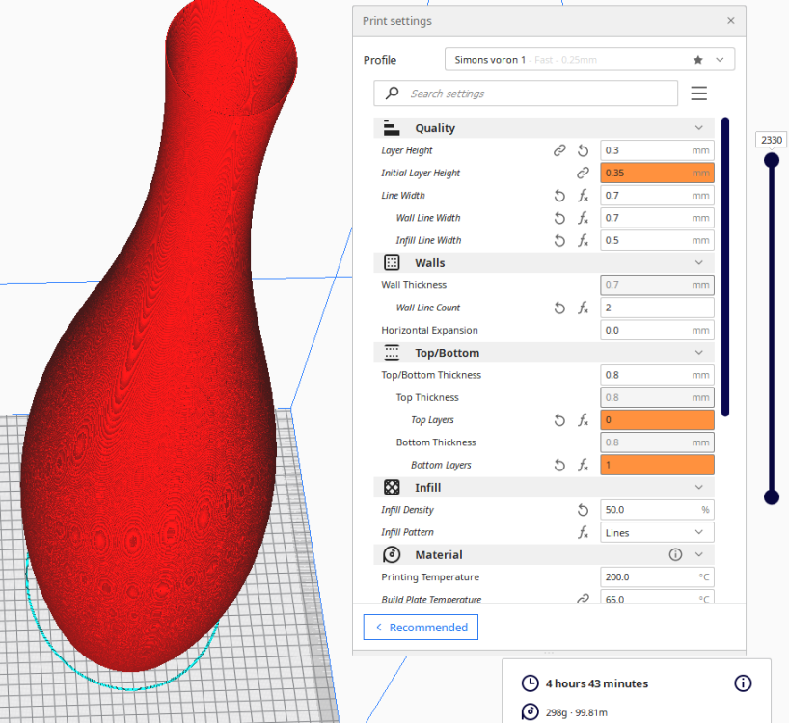Switch back to Recommended settings

click(x=421, y=627)
